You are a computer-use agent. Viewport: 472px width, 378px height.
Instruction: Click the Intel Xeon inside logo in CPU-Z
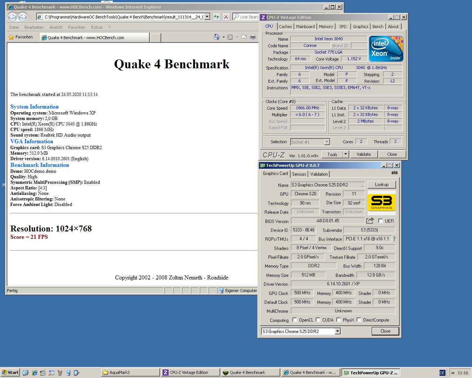click(x=386, y=49)
